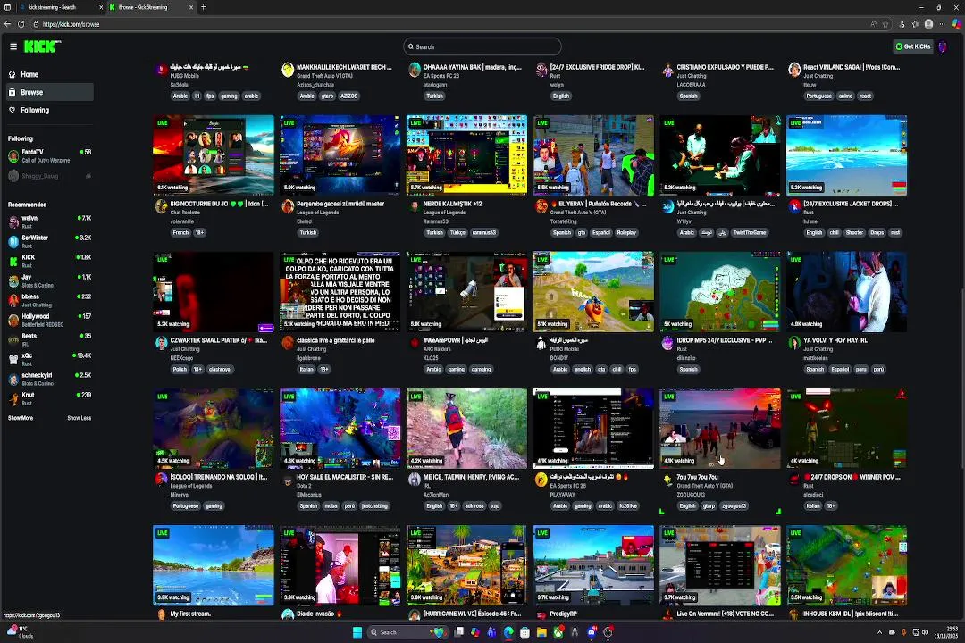The width and height of the screenshot is (965, 643).
Task: Open CZWARTEK SMALL PIATEK stream title
Action: click(219, 340)
